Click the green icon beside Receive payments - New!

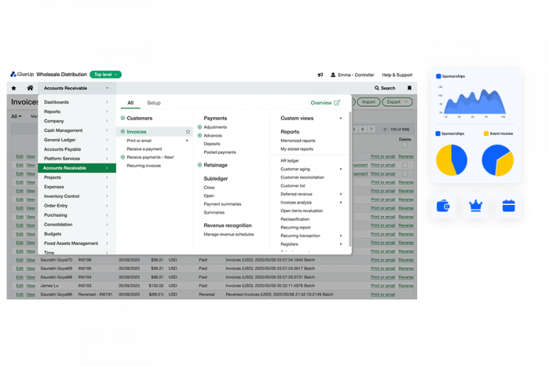click(x=123, y=157)
